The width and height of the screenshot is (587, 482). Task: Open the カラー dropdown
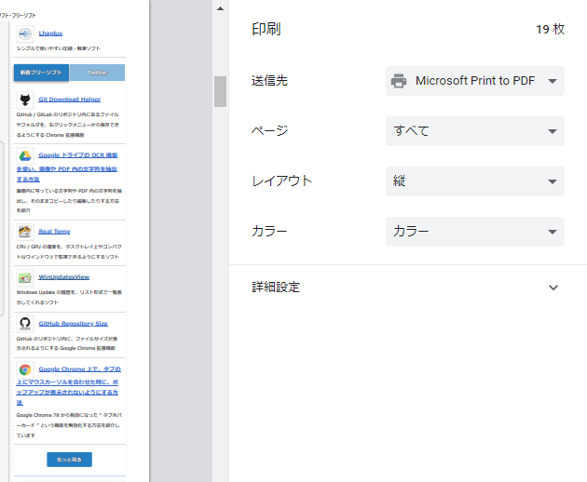tap(474, 232)
